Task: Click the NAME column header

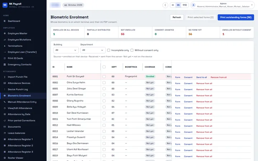Action: click(x=70, y=67)
